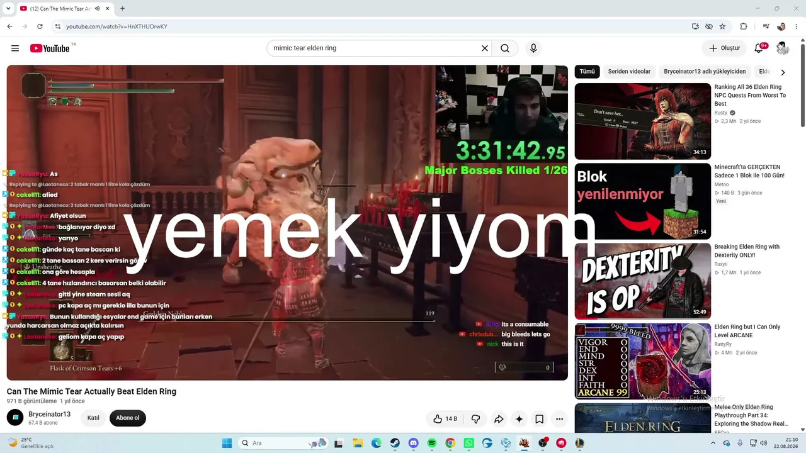The image size is (806, 453).
Task: Open Chrome three-dot menu
Action: [x=797, y=26]
